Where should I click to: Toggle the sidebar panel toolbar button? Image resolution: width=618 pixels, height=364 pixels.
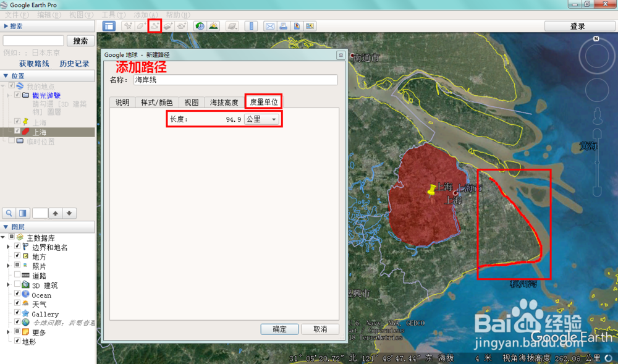pos(109,26)
